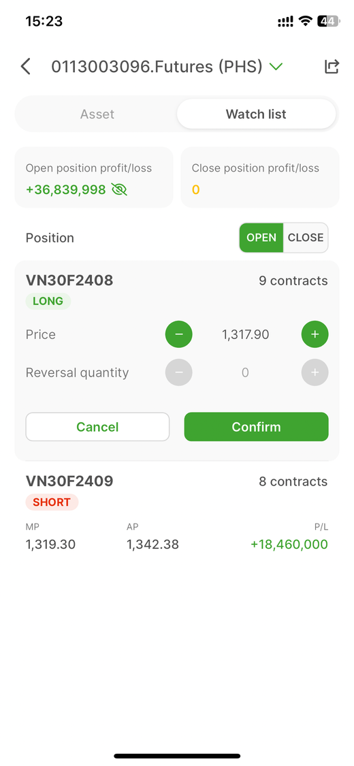Tap the battery indicator icon
The image size is (354, 766).
click(x=328, y=21)
